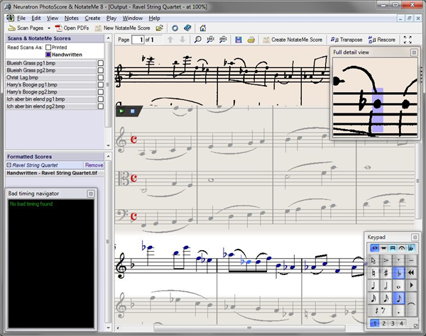This screenshot has height=336, width=426.
Task: Select the natural accidental on Keypad
Action: (x=373, y=272)
